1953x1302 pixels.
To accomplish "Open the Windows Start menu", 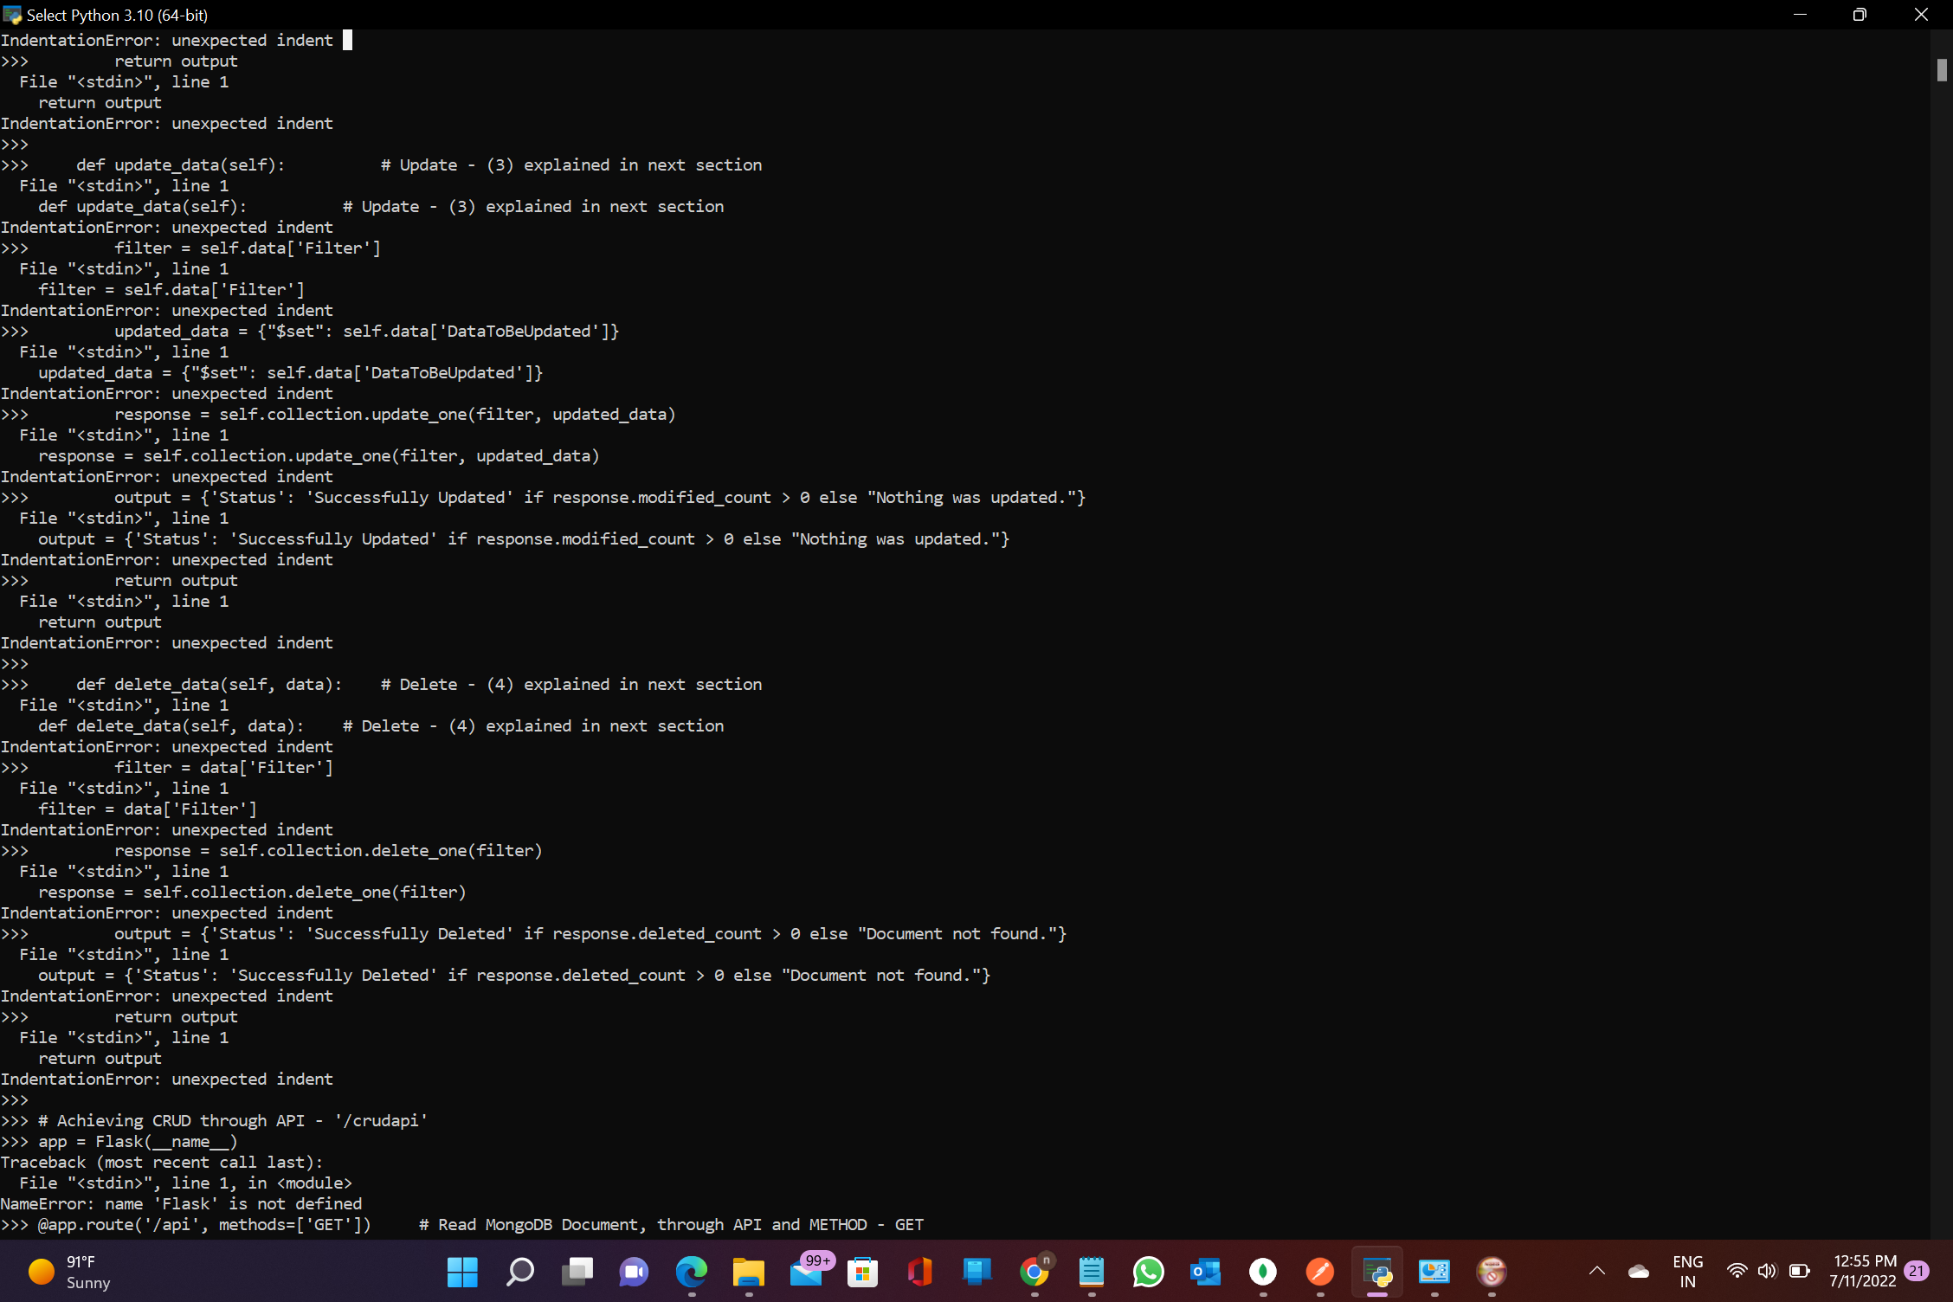I will coord(462,1272).
